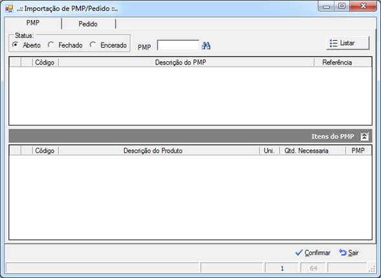Image resolution: width=381 pixels, height=278 pixels.
Task: Switch to the Pedido tab
Action: [x=88, y=24]
